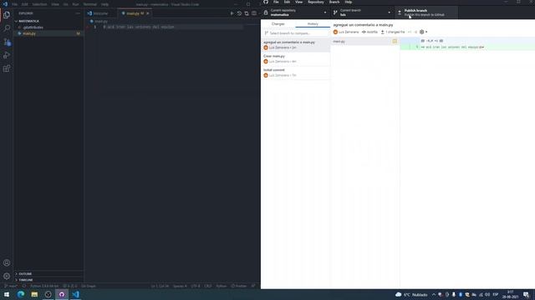Screen dimensions: 535x300
Task: Switch to VS Code taskbar icon
Action: 75,294
